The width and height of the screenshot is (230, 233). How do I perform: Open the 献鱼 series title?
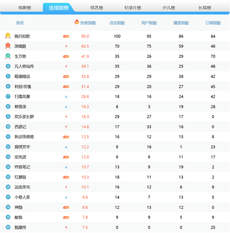coord(18,217)
